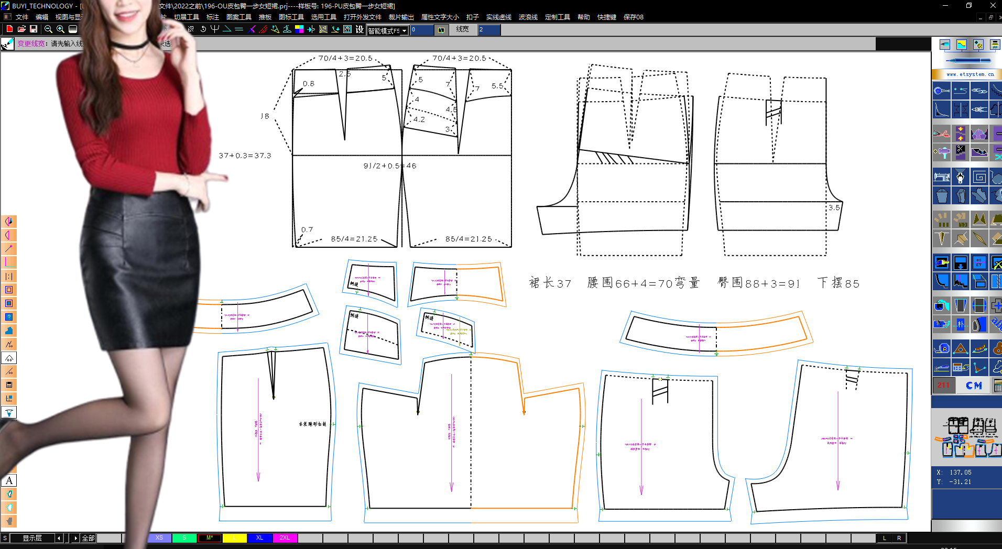Select the ET labeled tool icon

point(979,262)
